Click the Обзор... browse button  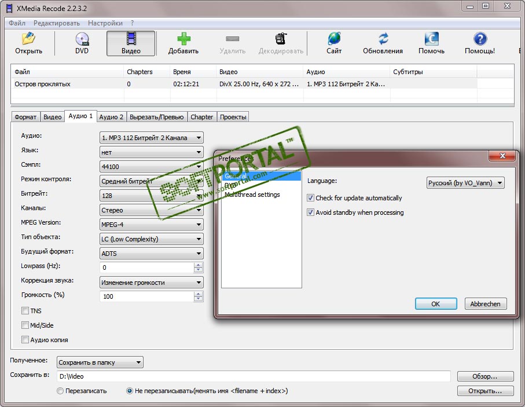485,376
